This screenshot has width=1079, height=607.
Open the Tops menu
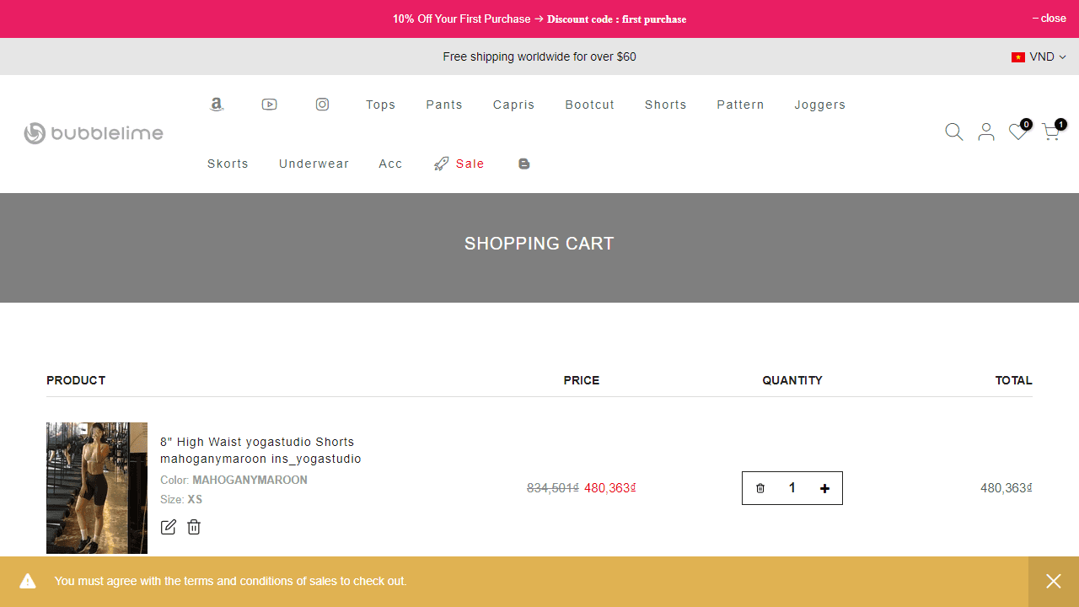click(381, 105)
